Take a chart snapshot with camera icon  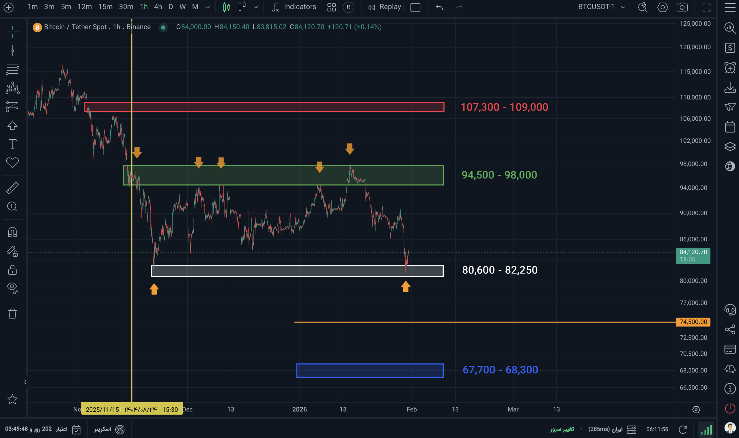682,7
